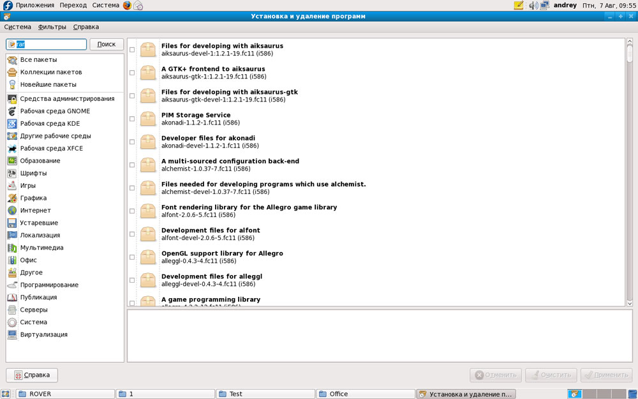The width and height of the screenshot is (638, 399).
Task: Click the Virtualization (Виртуализация) icon
Action: [x=12, y=335]
